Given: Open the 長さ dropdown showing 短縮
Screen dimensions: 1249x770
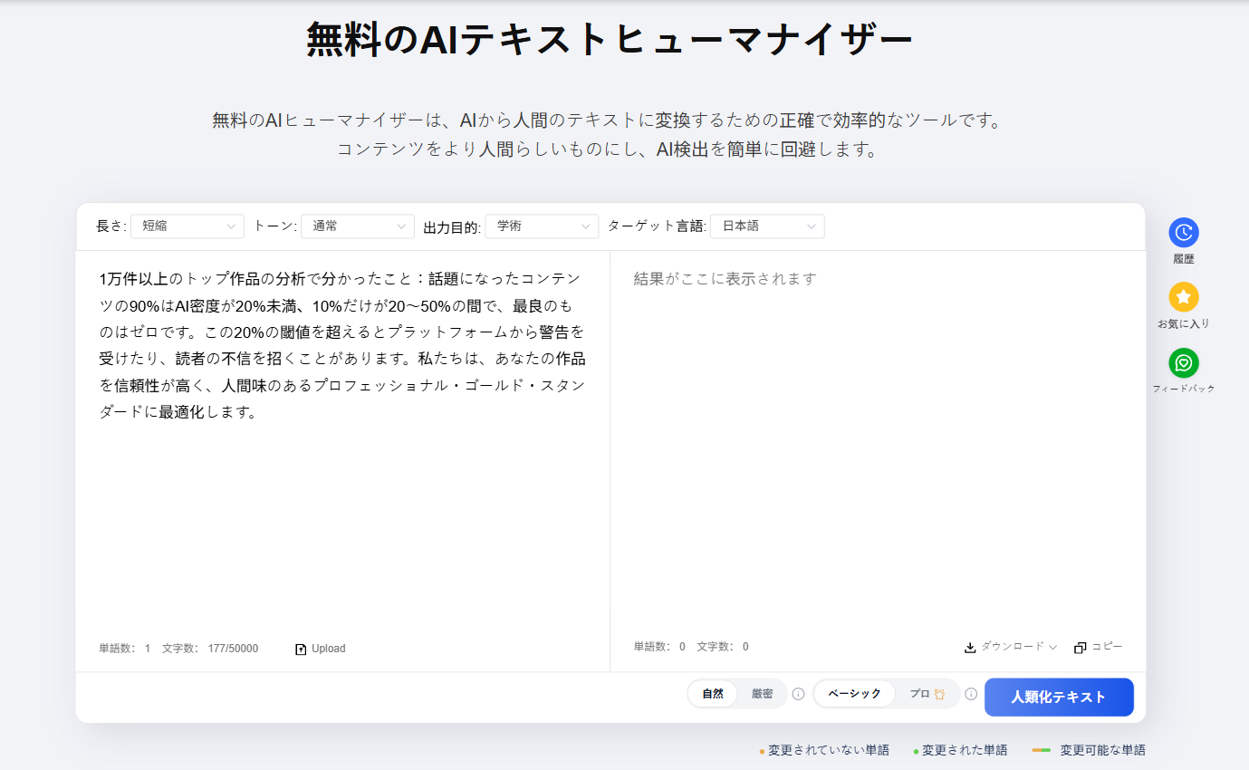Looking at the screenshot, I should click(187, 226).
